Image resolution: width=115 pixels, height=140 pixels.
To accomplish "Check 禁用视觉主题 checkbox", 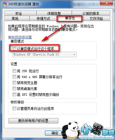I will 14,83.
